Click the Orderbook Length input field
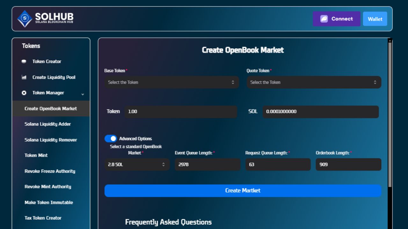The width and height of the screenshot is (408, 229). tap(348, 164)
